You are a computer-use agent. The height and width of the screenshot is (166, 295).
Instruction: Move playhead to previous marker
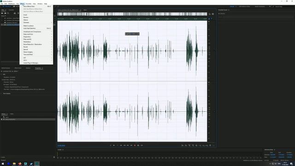pyautogui.click(x=121, y=145)
